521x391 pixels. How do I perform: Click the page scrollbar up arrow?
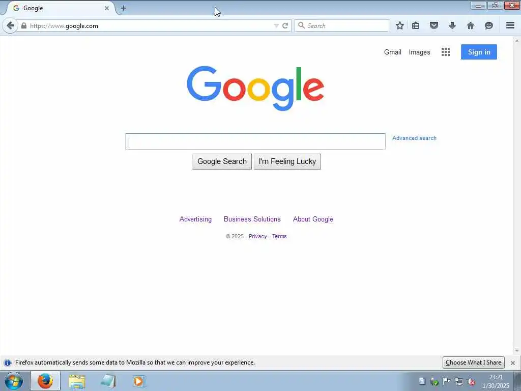[517, 41]
